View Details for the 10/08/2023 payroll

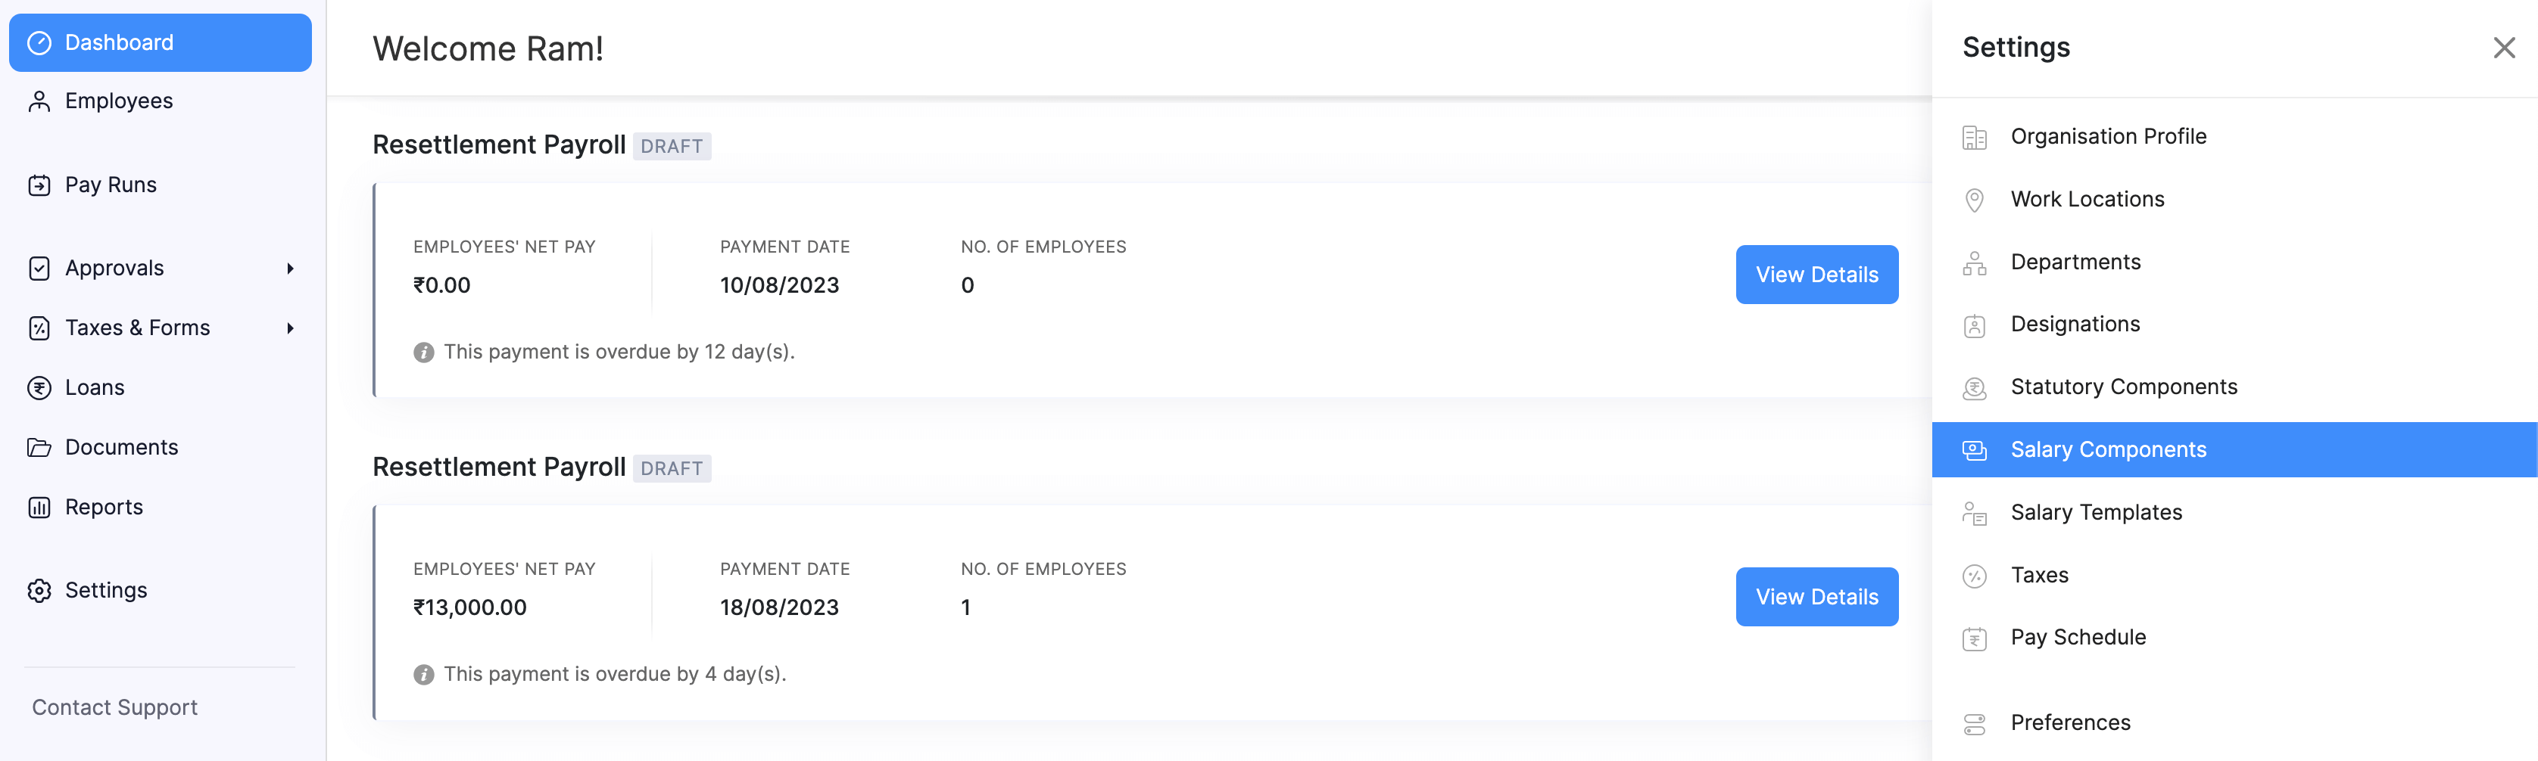pos(1816,275)
